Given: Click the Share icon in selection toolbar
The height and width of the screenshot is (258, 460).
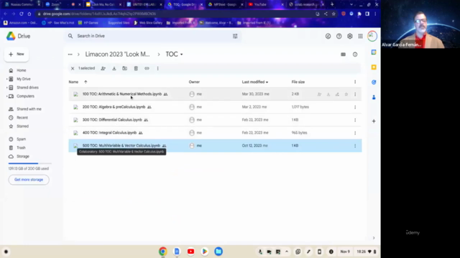Looking at the screenshot, I should pos(103,69).
